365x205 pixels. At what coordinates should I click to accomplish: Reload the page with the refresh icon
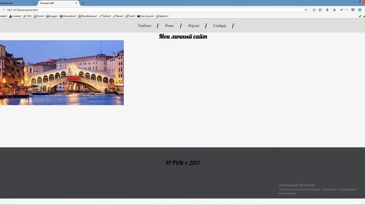point(306,10)
